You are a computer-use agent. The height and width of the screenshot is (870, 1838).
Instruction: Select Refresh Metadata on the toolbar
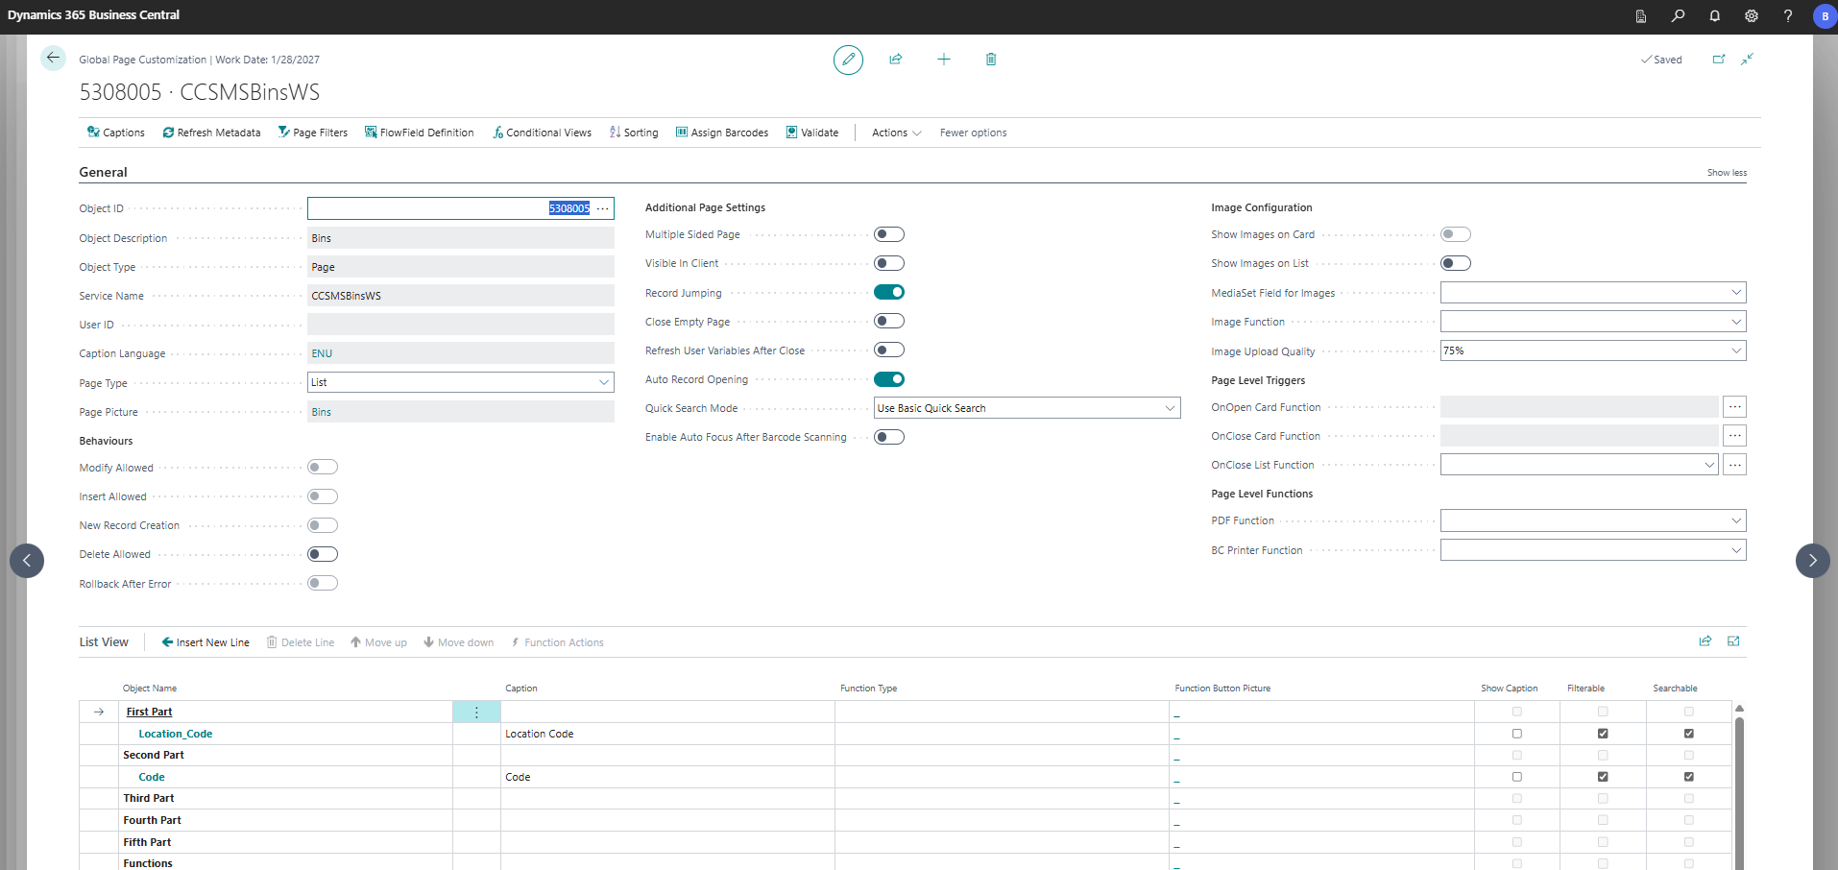pyautogui.click(x=211, y=133)
